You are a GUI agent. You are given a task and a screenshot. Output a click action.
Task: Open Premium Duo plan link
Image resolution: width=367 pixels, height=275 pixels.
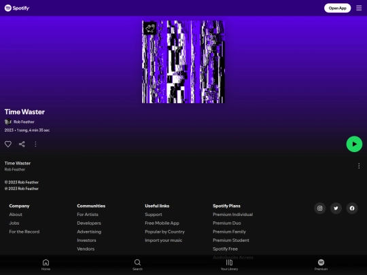(x=227, y=223)
